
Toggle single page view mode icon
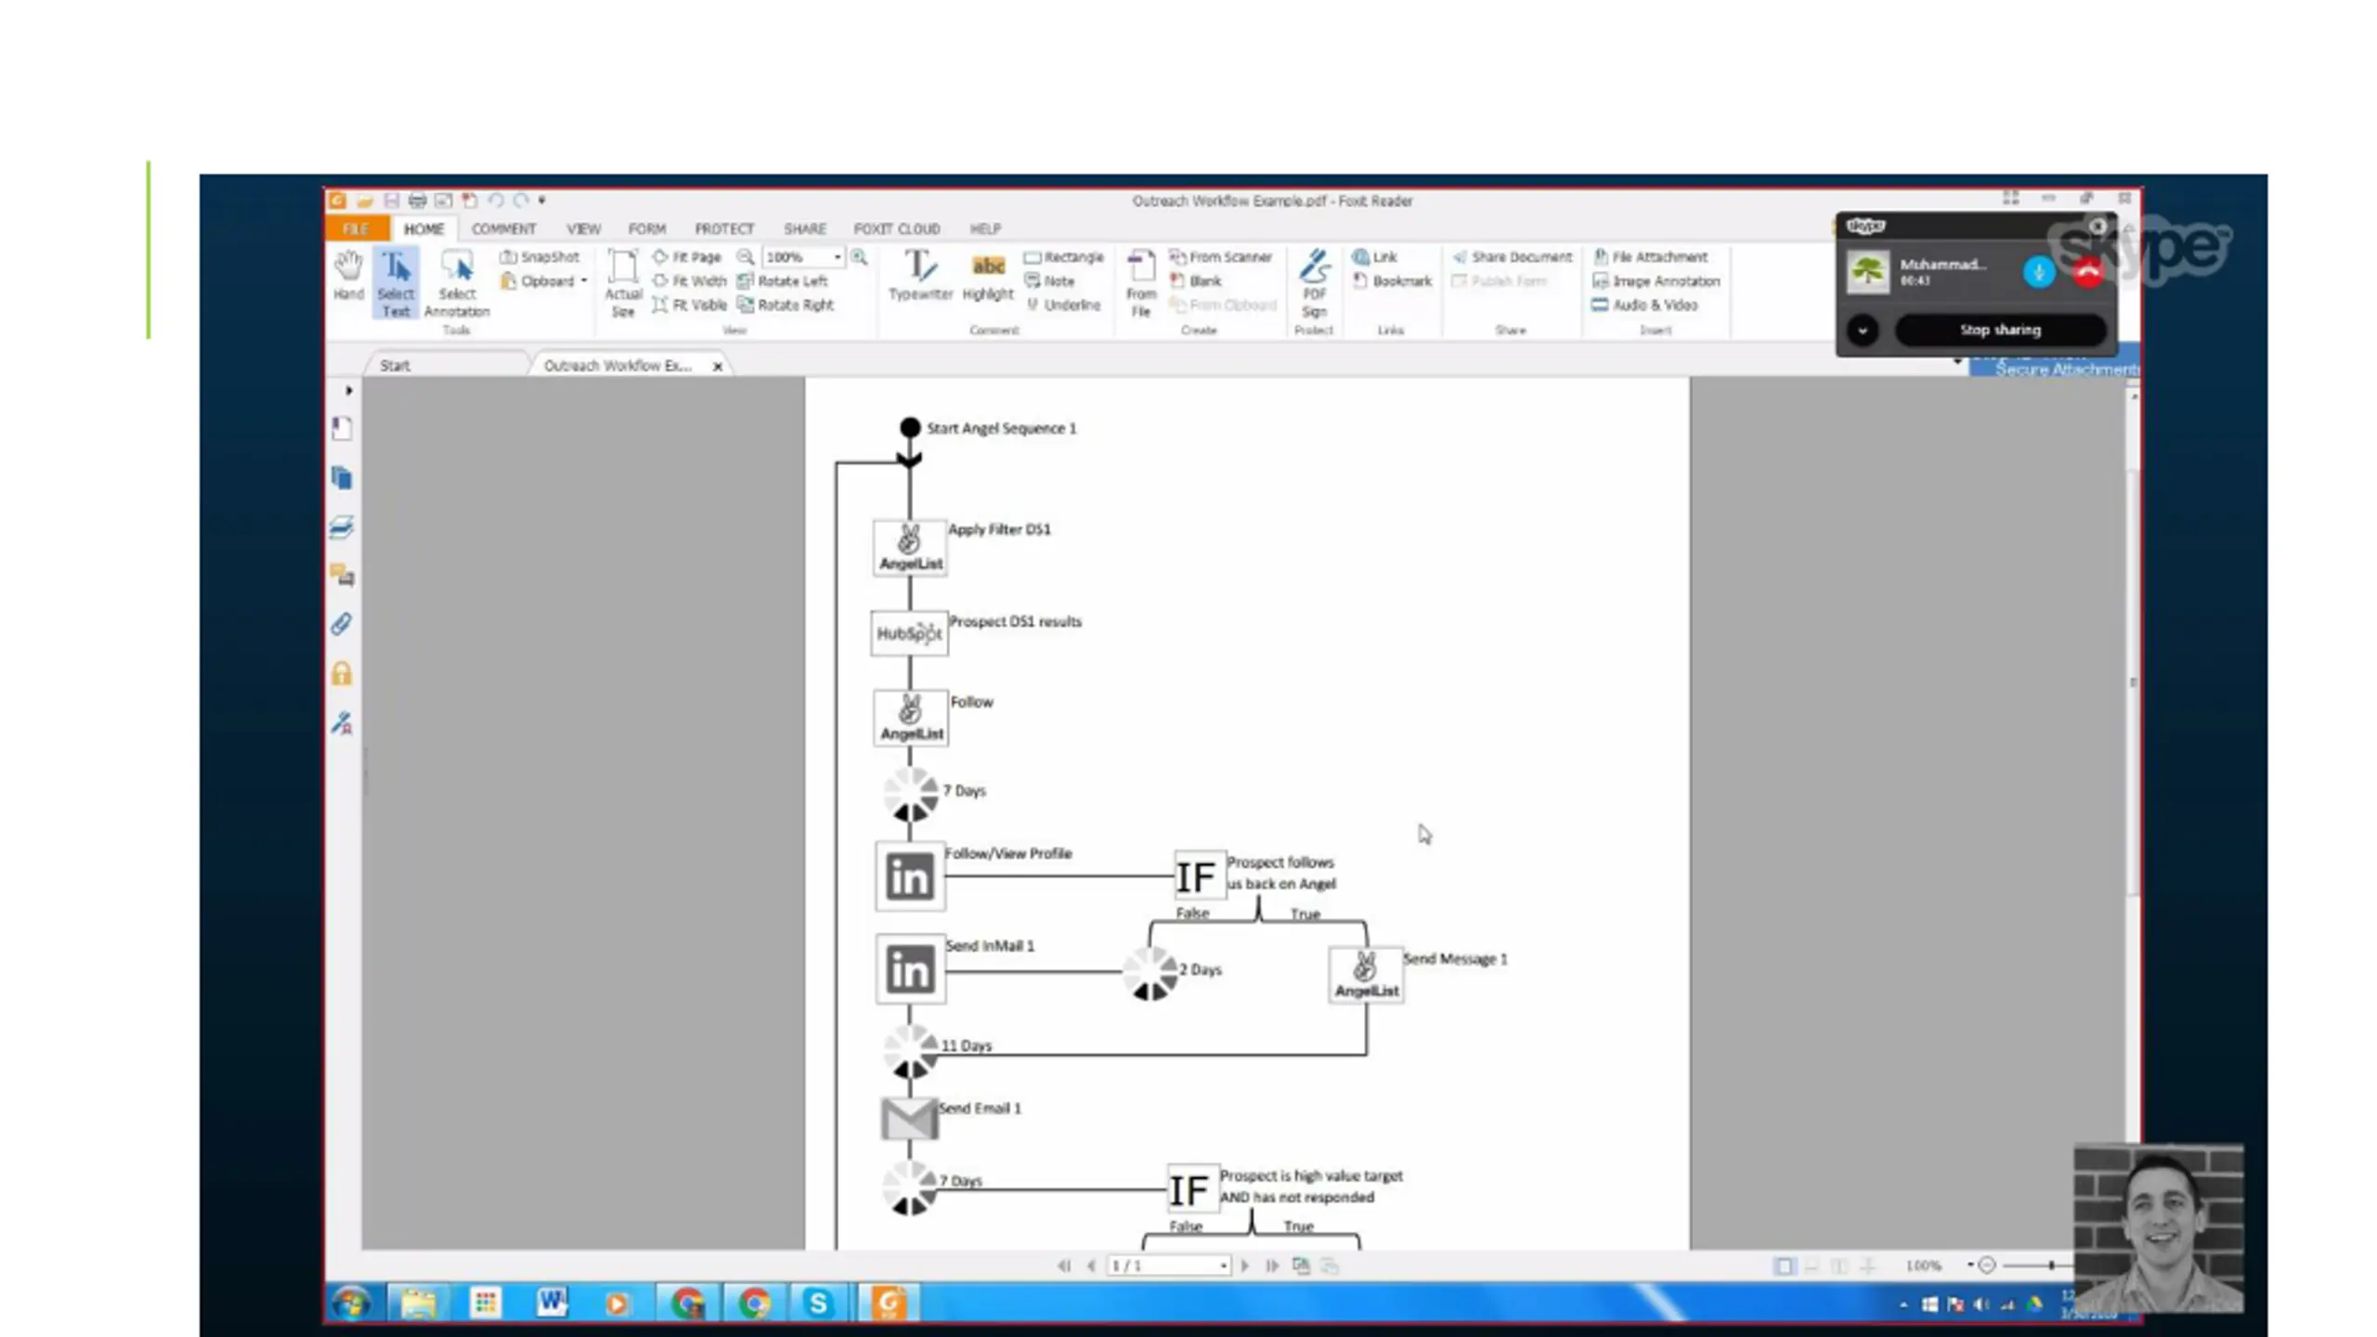(x=1783, y=1266)
